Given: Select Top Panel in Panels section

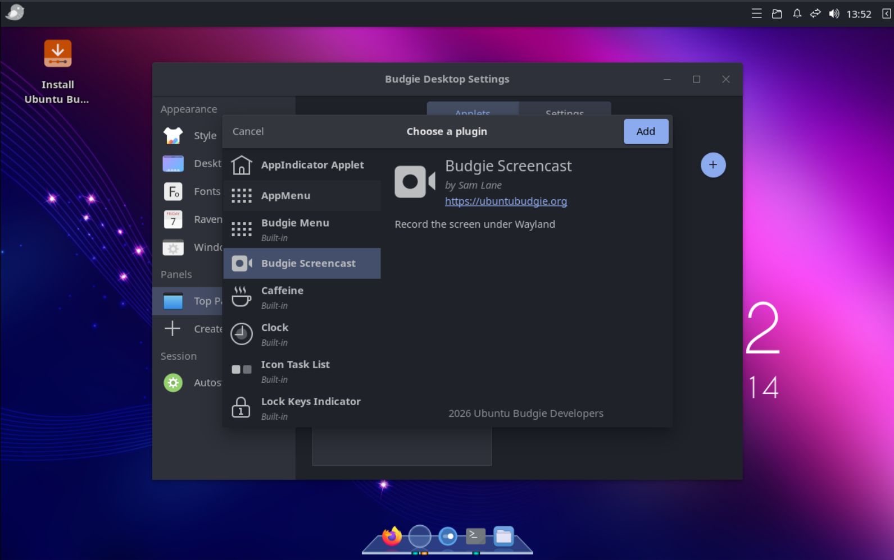Looking at the screenshot, I should [188, 301].
